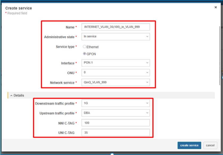Click the chevron arrow beside Details

pos(11,95)
